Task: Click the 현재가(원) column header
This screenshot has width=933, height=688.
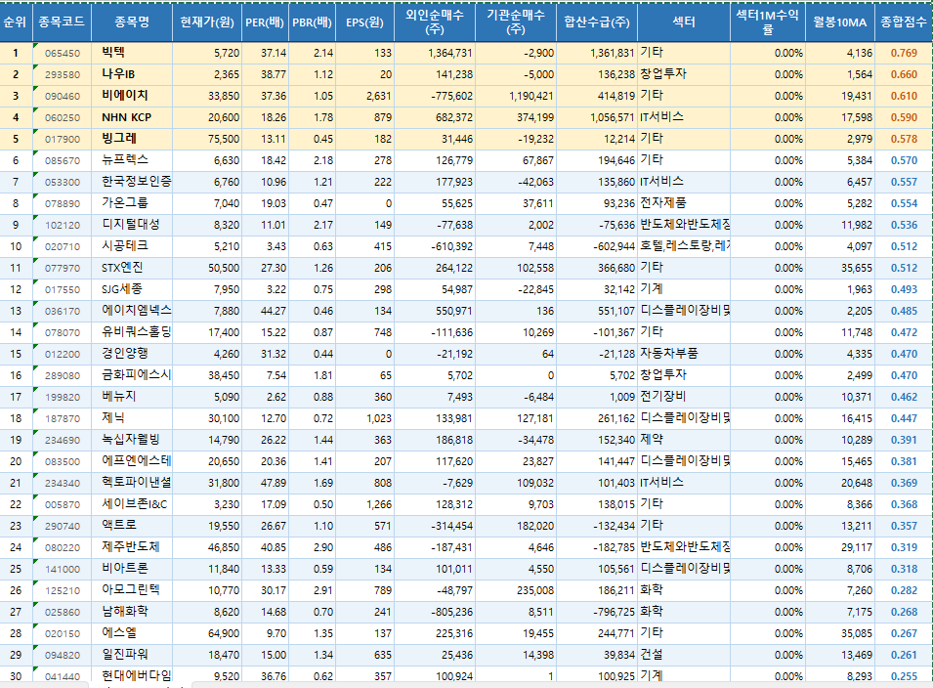Action: 207,22
